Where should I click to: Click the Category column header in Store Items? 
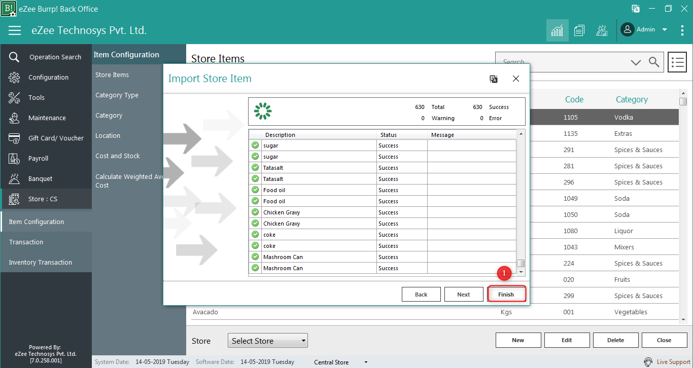(x=632, y=99)
